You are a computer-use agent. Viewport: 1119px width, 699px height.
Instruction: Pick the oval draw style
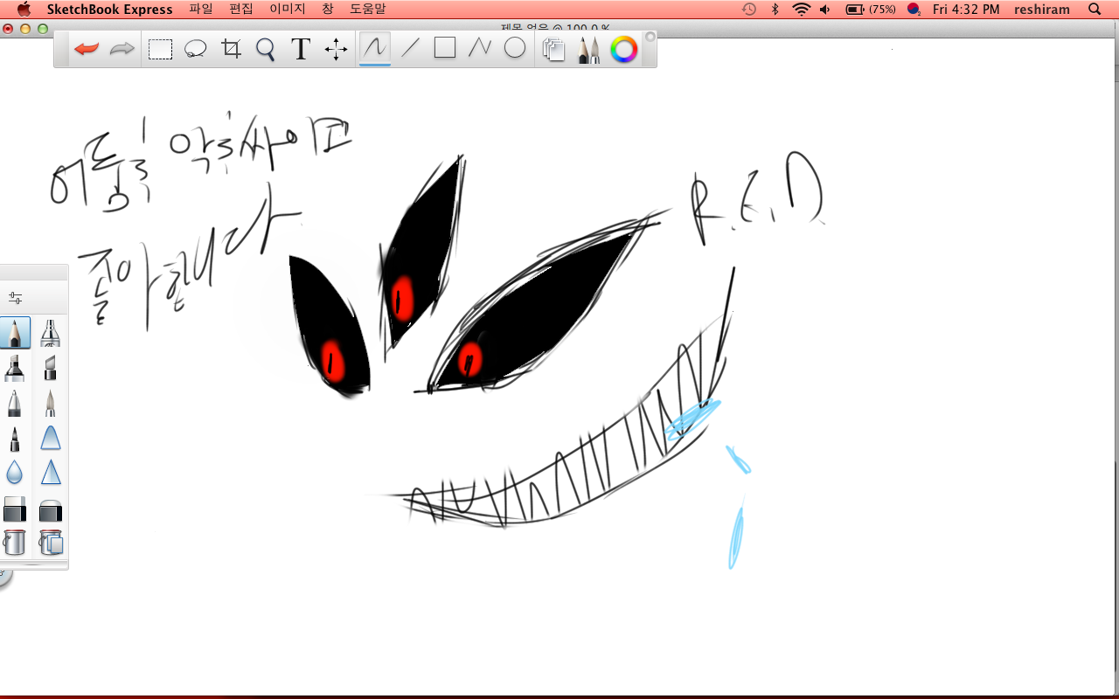(515, 48)
